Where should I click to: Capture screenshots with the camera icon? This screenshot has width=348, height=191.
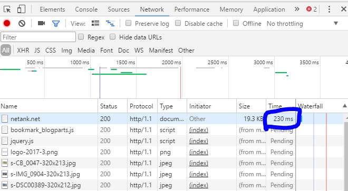point(41,23)
